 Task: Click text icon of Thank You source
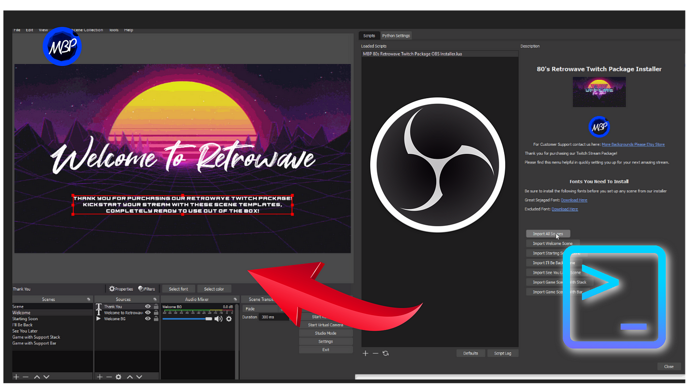tap(98, 307)
